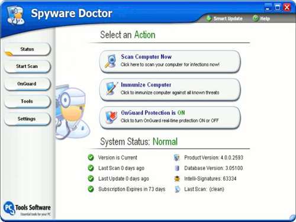The height and width of the screenshot is (222, 296).
Task: Toggle OnGuard Protection ON or OFF
Action: (x=170, y=117)
